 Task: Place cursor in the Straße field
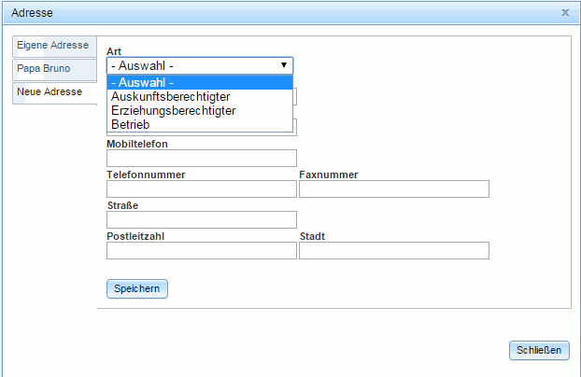click(x=201, y=220)
